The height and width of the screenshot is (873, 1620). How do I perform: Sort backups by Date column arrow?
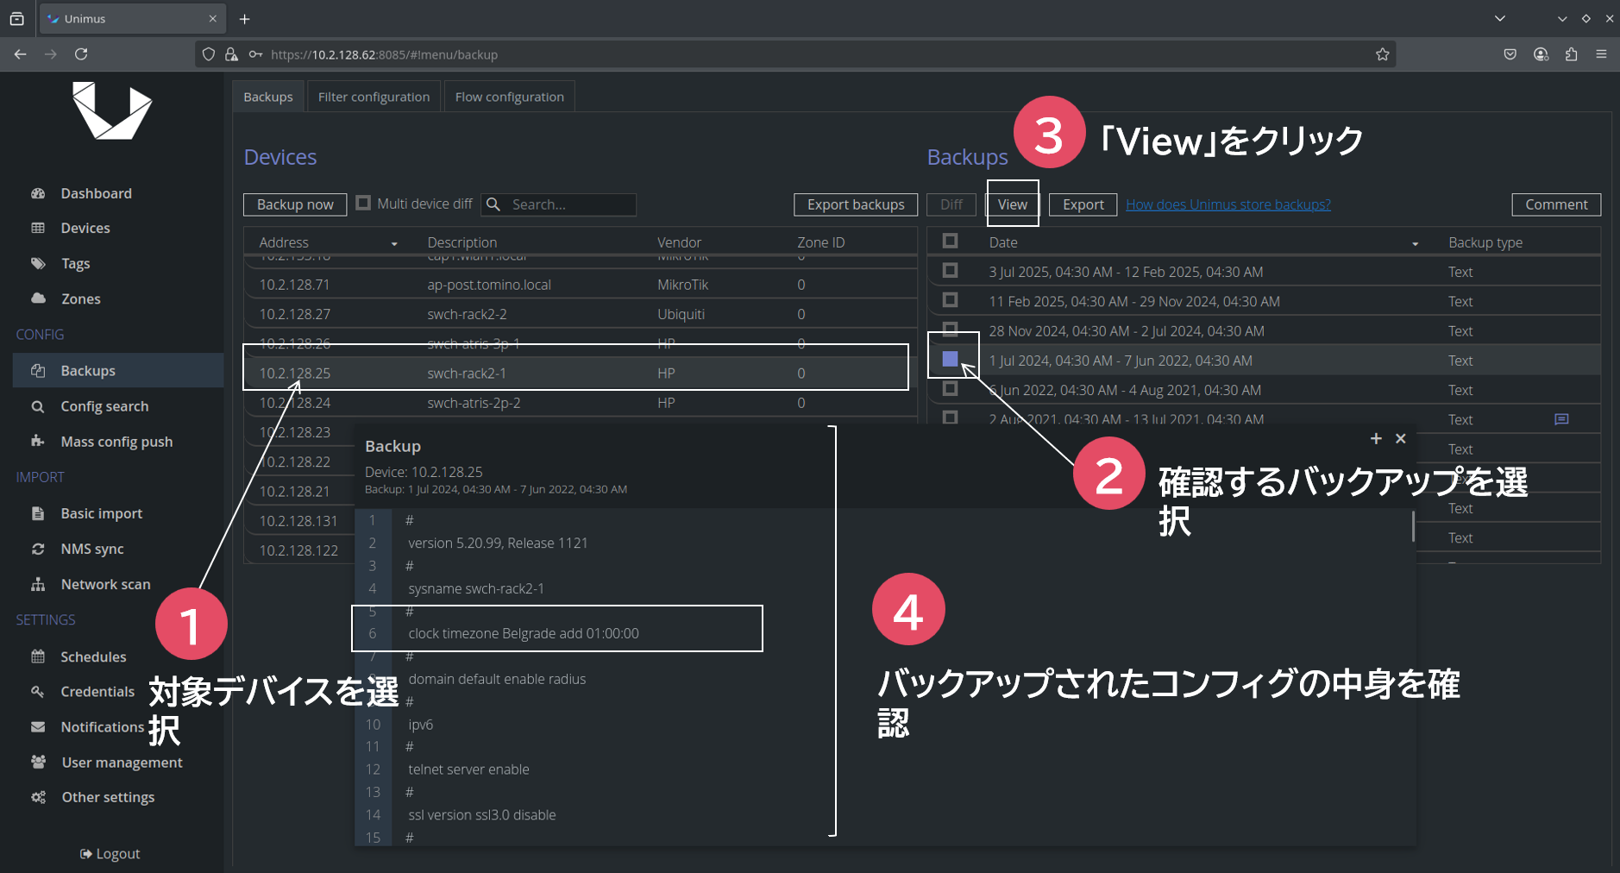pos(1415,244)
